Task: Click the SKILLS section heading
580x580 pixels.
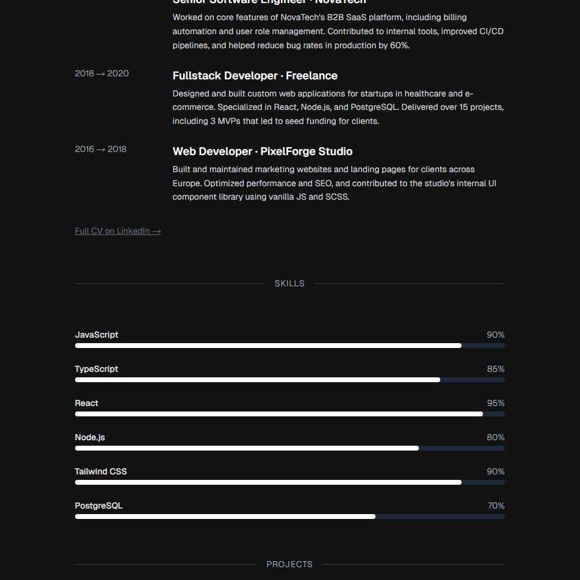Action: coord(289,284)
